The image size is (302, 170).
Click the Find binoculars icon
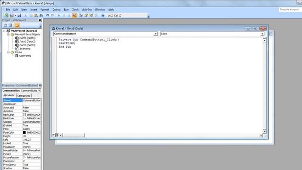[x=41, y=16]
